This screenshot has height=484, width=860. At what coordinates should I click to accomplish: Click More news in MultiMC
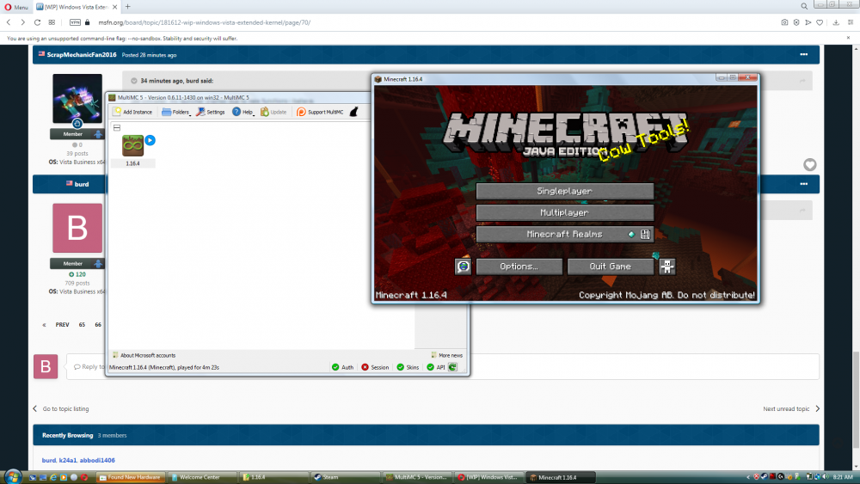click(x=446, y=355)
